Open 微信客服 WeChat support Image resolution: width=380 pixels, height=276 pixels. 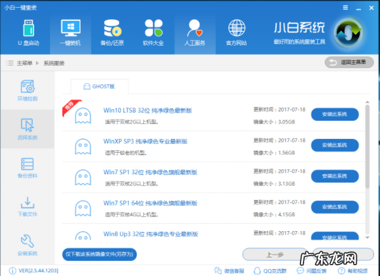229,271
